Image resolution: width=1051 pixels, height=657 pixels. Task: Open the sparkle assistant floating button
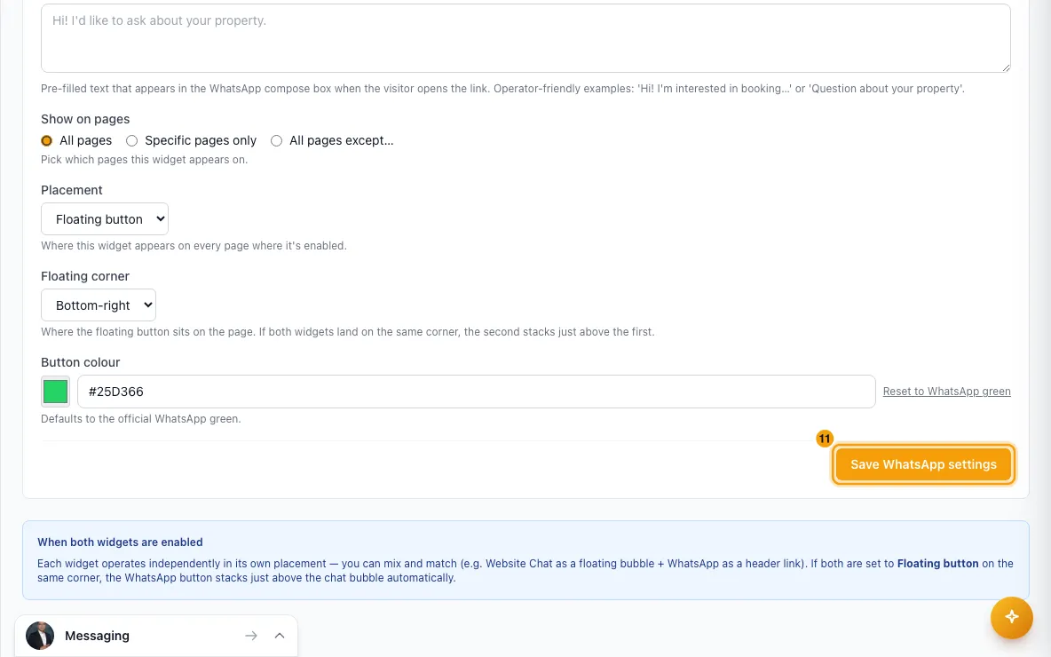1011,617
